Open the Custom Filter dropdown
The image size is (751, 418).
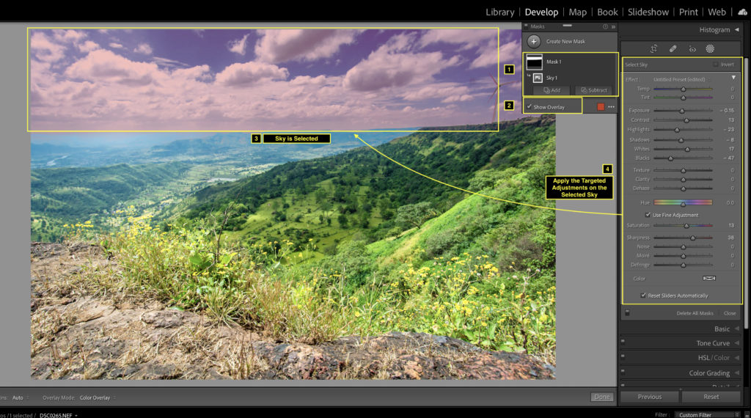coord(708,414)
